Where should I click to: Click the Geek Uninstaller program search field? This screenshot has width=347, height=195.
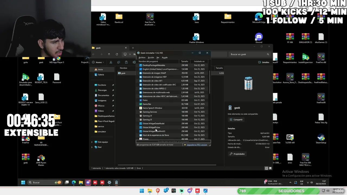pyautogui.click(x=173, y=141)
